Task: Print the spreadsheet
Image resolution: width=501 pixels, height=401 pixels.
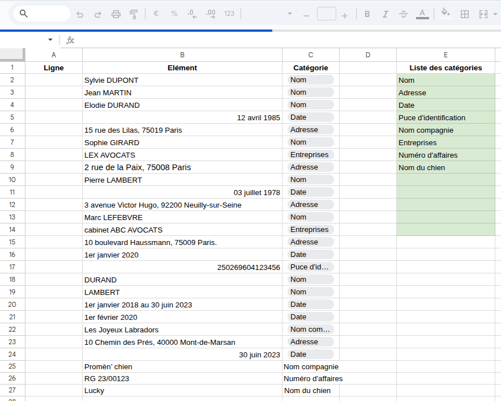Action: pos(115,14)
